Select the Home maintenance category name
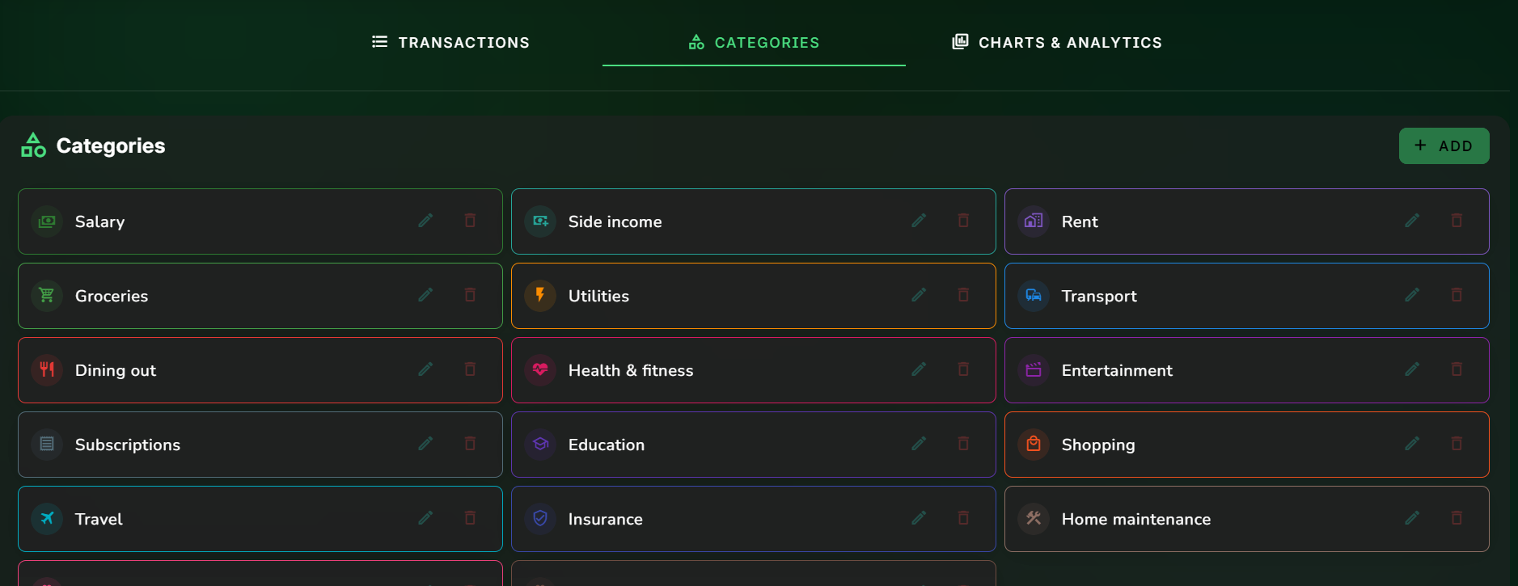The height and width of the screenshot is (586, 1518). point(1136,519)
